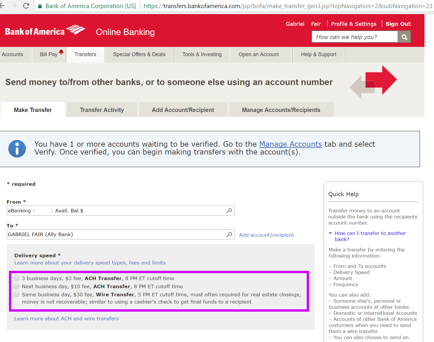Switch to Add Account/Recipient tab

[x=183, y=110]
